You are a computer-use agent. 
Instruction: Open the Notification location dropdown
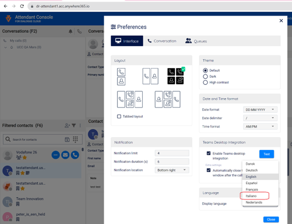[x=172, y=170]
